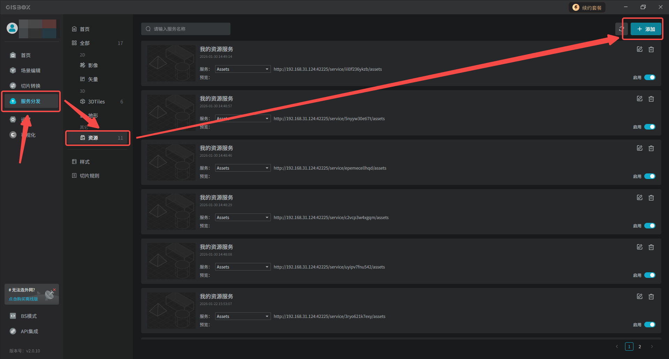The height and width of the screenshot is (359, 669).
Task: Click the edit icon on the third service
Action: (639, 148)
